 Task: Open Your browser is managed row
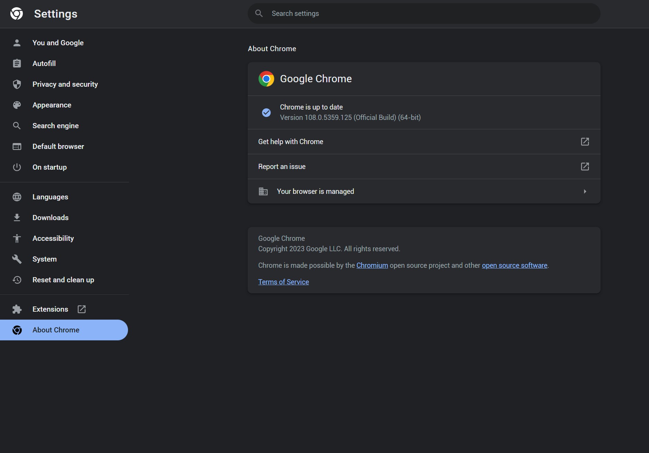coord(424,191)
